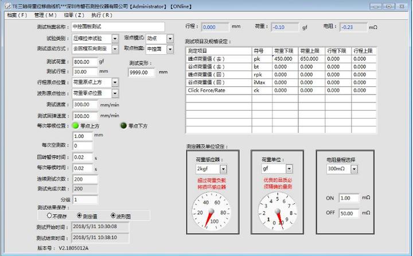Open the 档案 (F) menu
The width and height of the screenshot is (413, 256).
point(17,15)
